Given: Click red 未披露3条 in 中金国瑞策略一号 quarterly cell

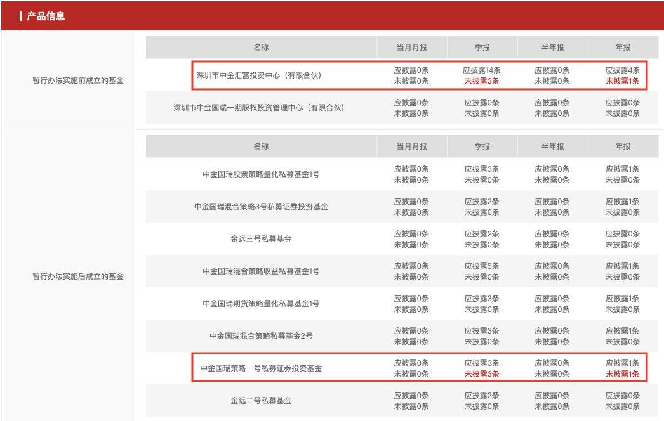Looking at the screenshot, I should pyautogui.click(x=482, y=374).
